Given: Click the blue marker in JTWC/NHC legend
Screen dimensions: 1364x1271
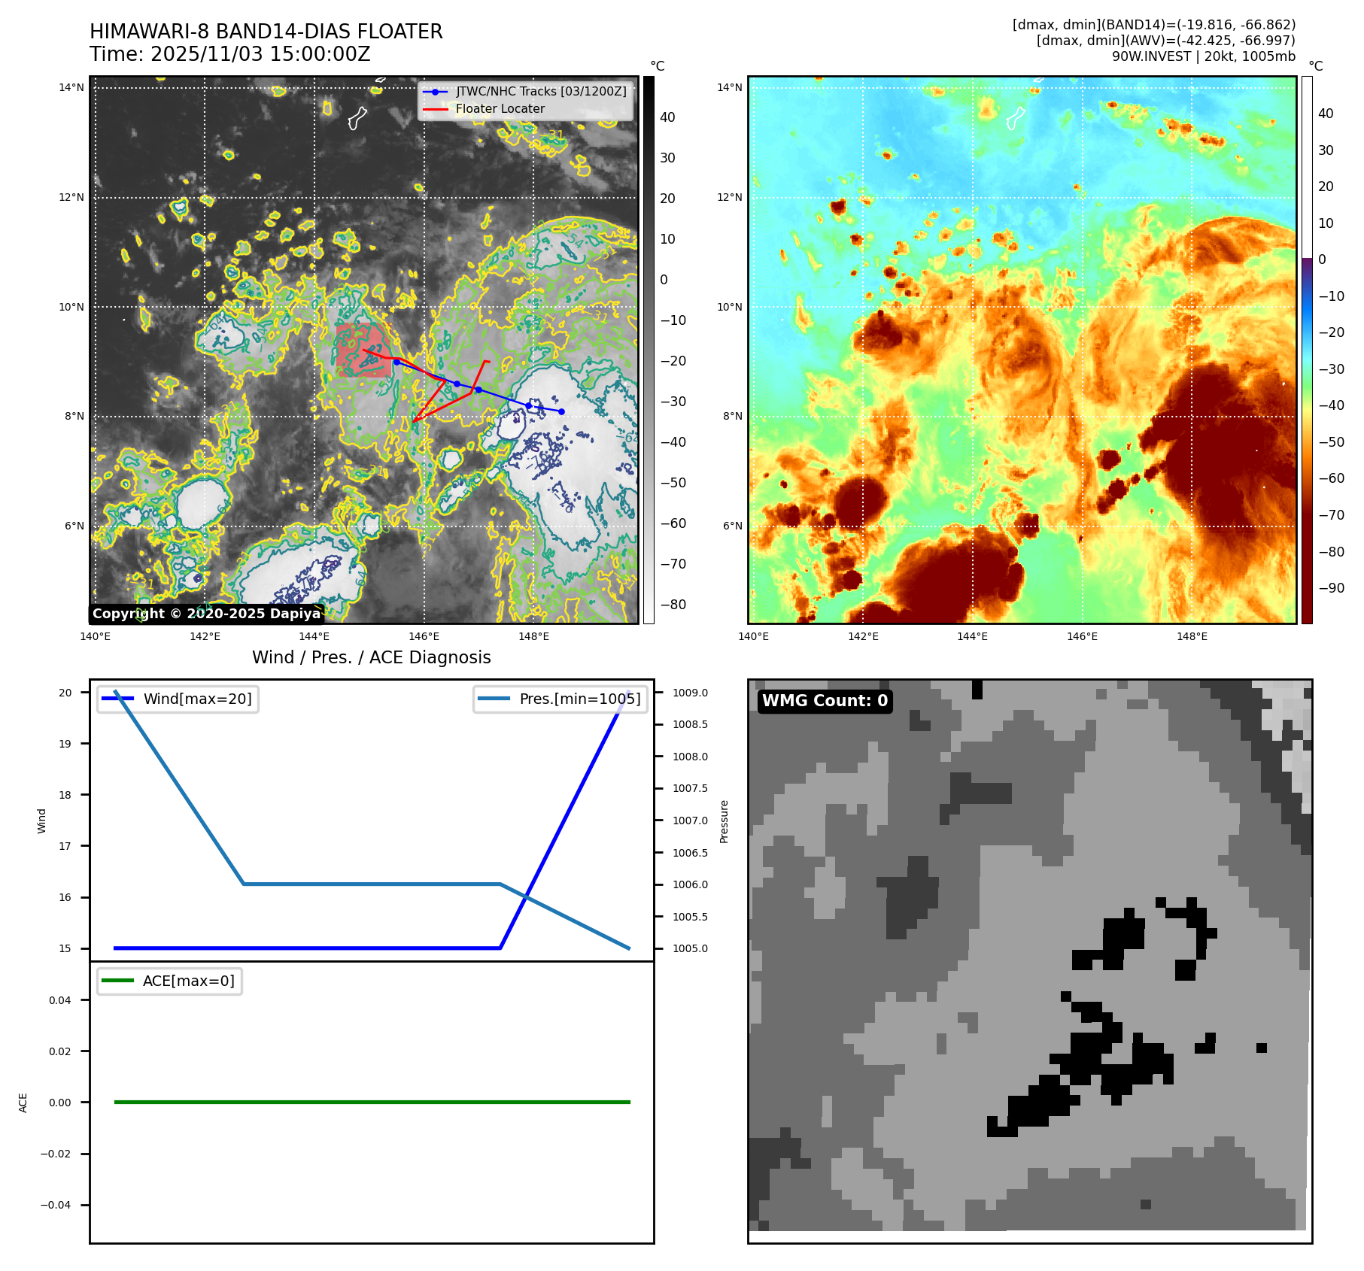Looking at the screenshot, I should click(x=435, y=92).
